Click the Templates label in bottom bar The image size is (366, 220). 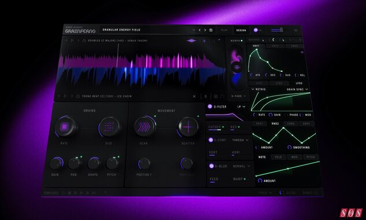[51, 193]
